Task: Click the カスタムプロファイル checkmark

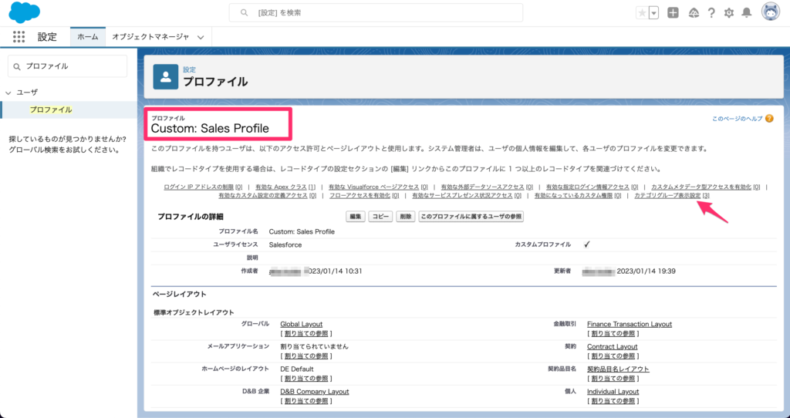Action: tap(586, 244)
